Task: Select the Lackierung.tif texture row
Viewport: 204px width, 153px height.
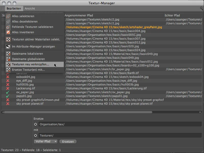Action: click(102, 88)
